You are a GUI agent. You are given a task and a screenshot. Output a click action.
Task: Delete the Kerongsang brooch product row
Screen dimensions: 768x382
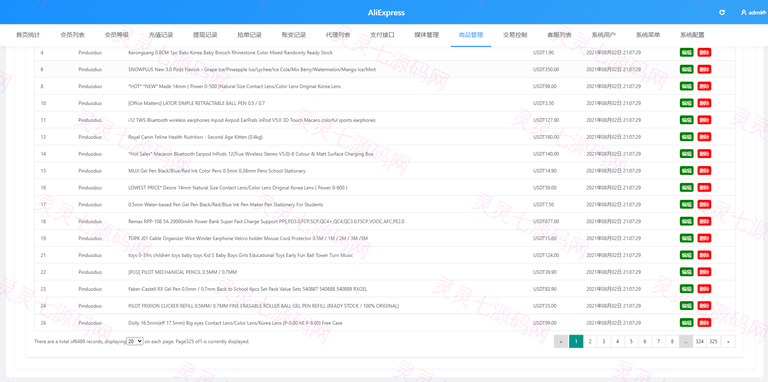(x=704, y=53)
